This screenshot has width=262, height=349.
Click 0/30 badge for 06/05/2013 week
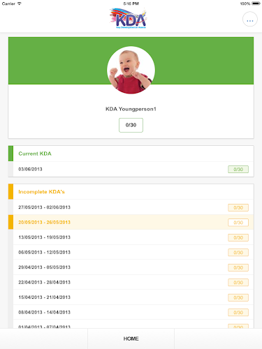238,253
